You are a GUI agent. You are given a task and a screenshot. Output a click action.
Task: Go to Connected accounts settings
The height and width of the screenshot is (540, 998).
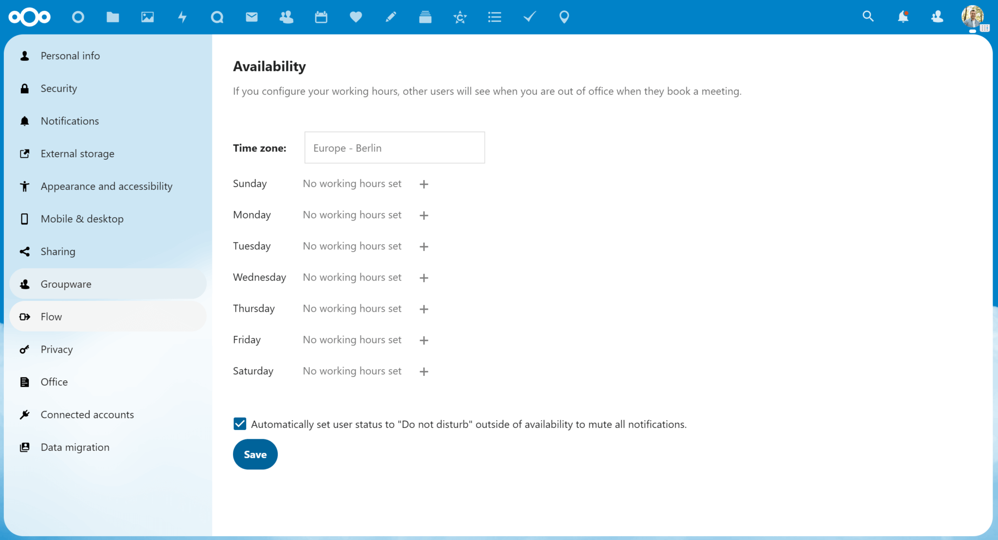87,414
